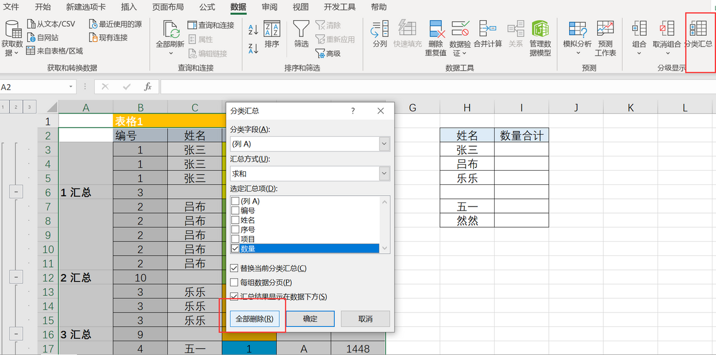716x355 pixels.
Task: Open 现有连接 existing connections
Action: [108, 38]
